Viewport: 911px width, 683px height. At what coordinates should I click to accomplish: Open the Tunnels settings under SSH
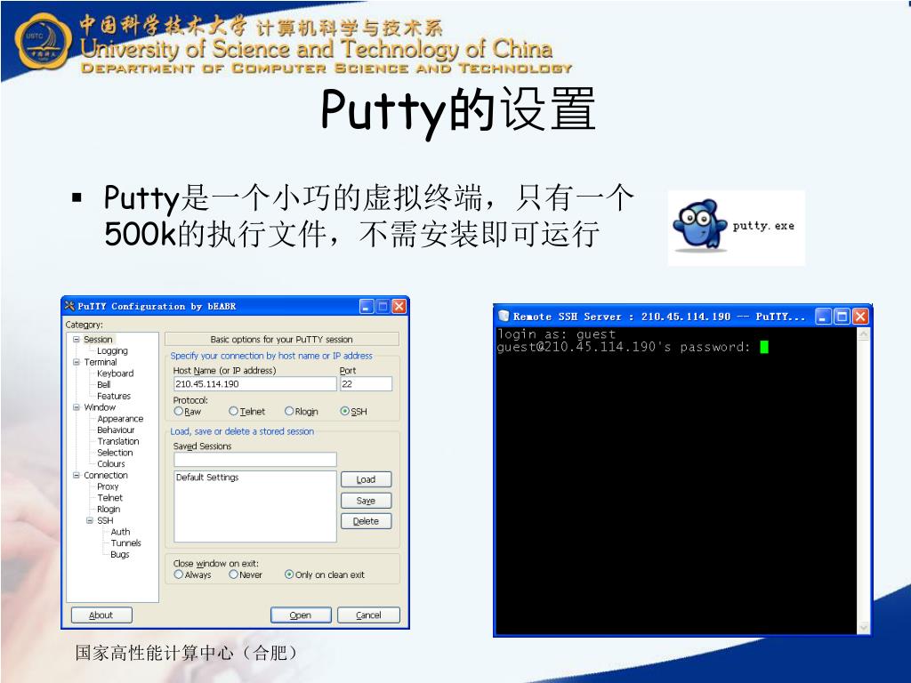(x=126, y=543)
